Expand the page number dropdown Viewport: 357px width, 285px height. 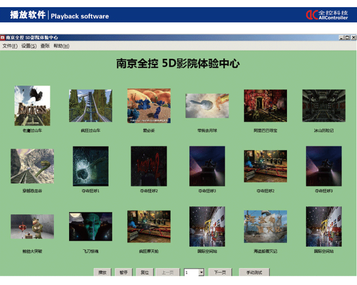coord(201,273)
